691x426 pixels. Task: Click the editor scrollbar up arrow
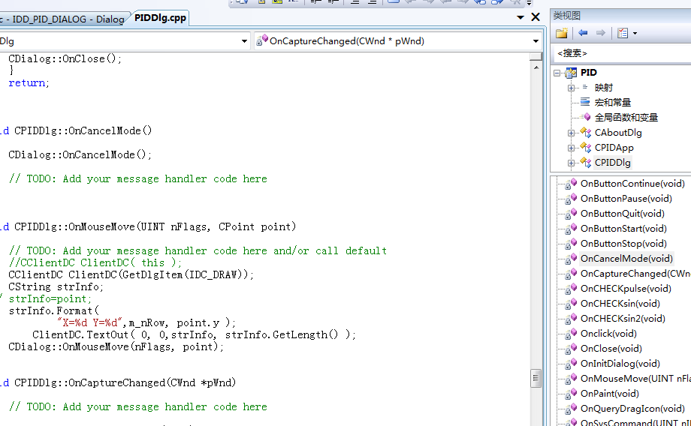click(x=536, y=67)
